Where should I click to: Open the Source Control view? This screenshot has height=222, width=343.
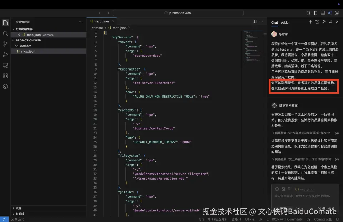pyautogui.click(x=5, y=44)
